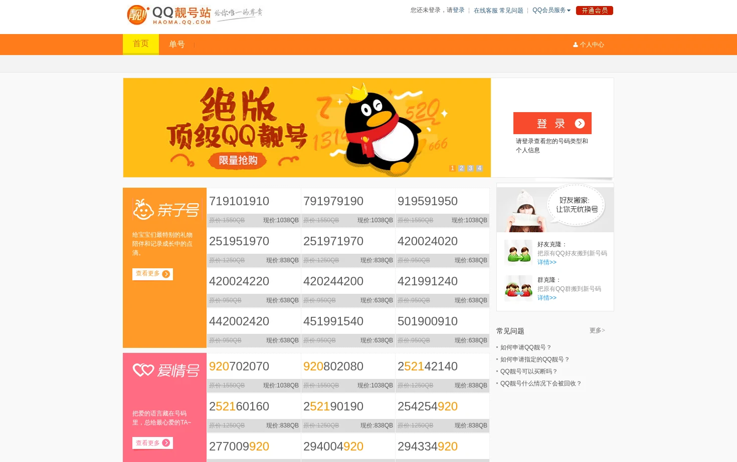737x462 pixels.
Task: Select number 251971970
Action: (x=333, y=241)
